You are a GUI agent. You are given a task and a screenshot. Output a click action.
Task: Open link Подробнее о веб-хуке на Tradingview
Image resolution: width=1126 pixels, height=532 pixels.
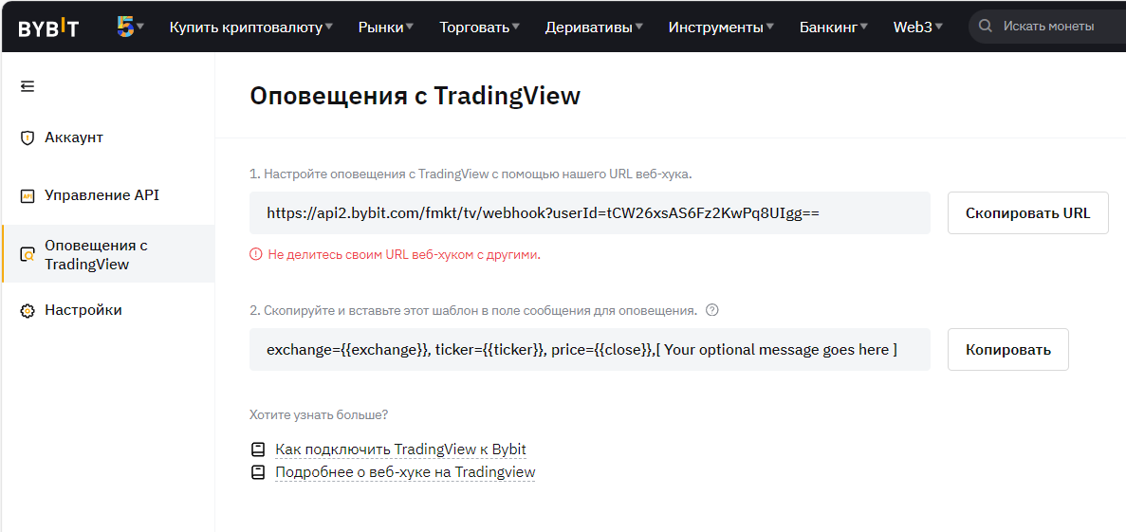[405, 472]
